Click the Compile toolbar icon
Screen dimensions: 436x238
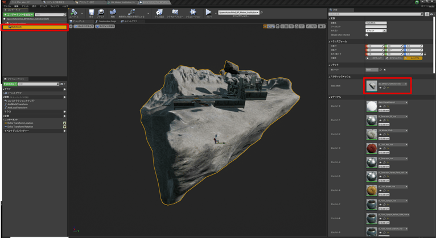pos(74,12)
